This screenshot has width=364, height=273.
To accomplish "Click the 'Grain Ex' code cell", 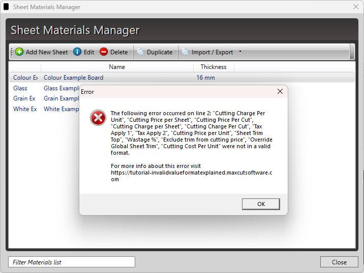I will (24, 98).
